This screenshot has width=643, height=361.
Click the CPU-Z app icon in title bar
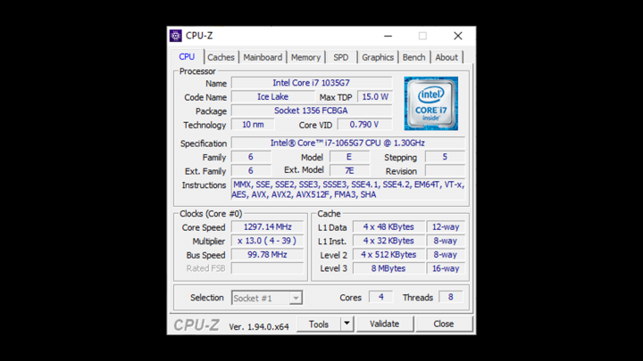pyautogui.click(x=176, y=36)
